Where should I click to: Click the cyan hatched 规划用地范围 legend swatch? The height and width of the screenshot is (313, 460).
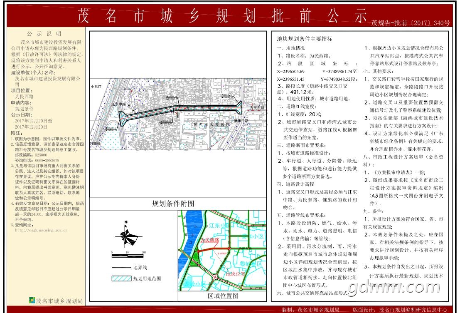point(121,278)
